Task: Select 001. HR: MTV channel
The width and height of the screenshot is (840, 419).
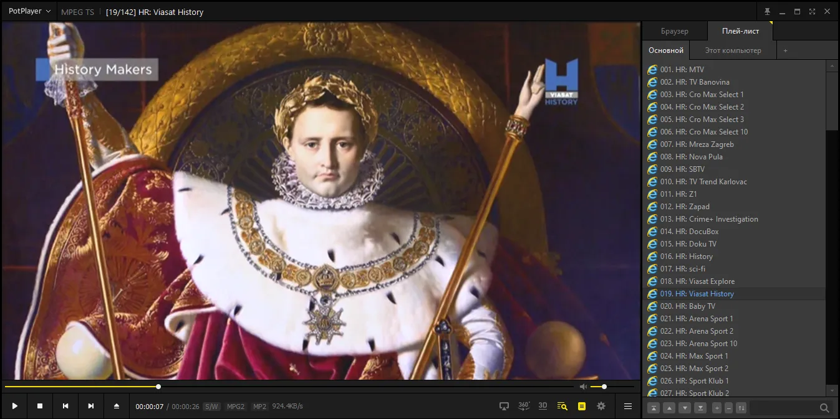Action: click(x=734, y=69)
